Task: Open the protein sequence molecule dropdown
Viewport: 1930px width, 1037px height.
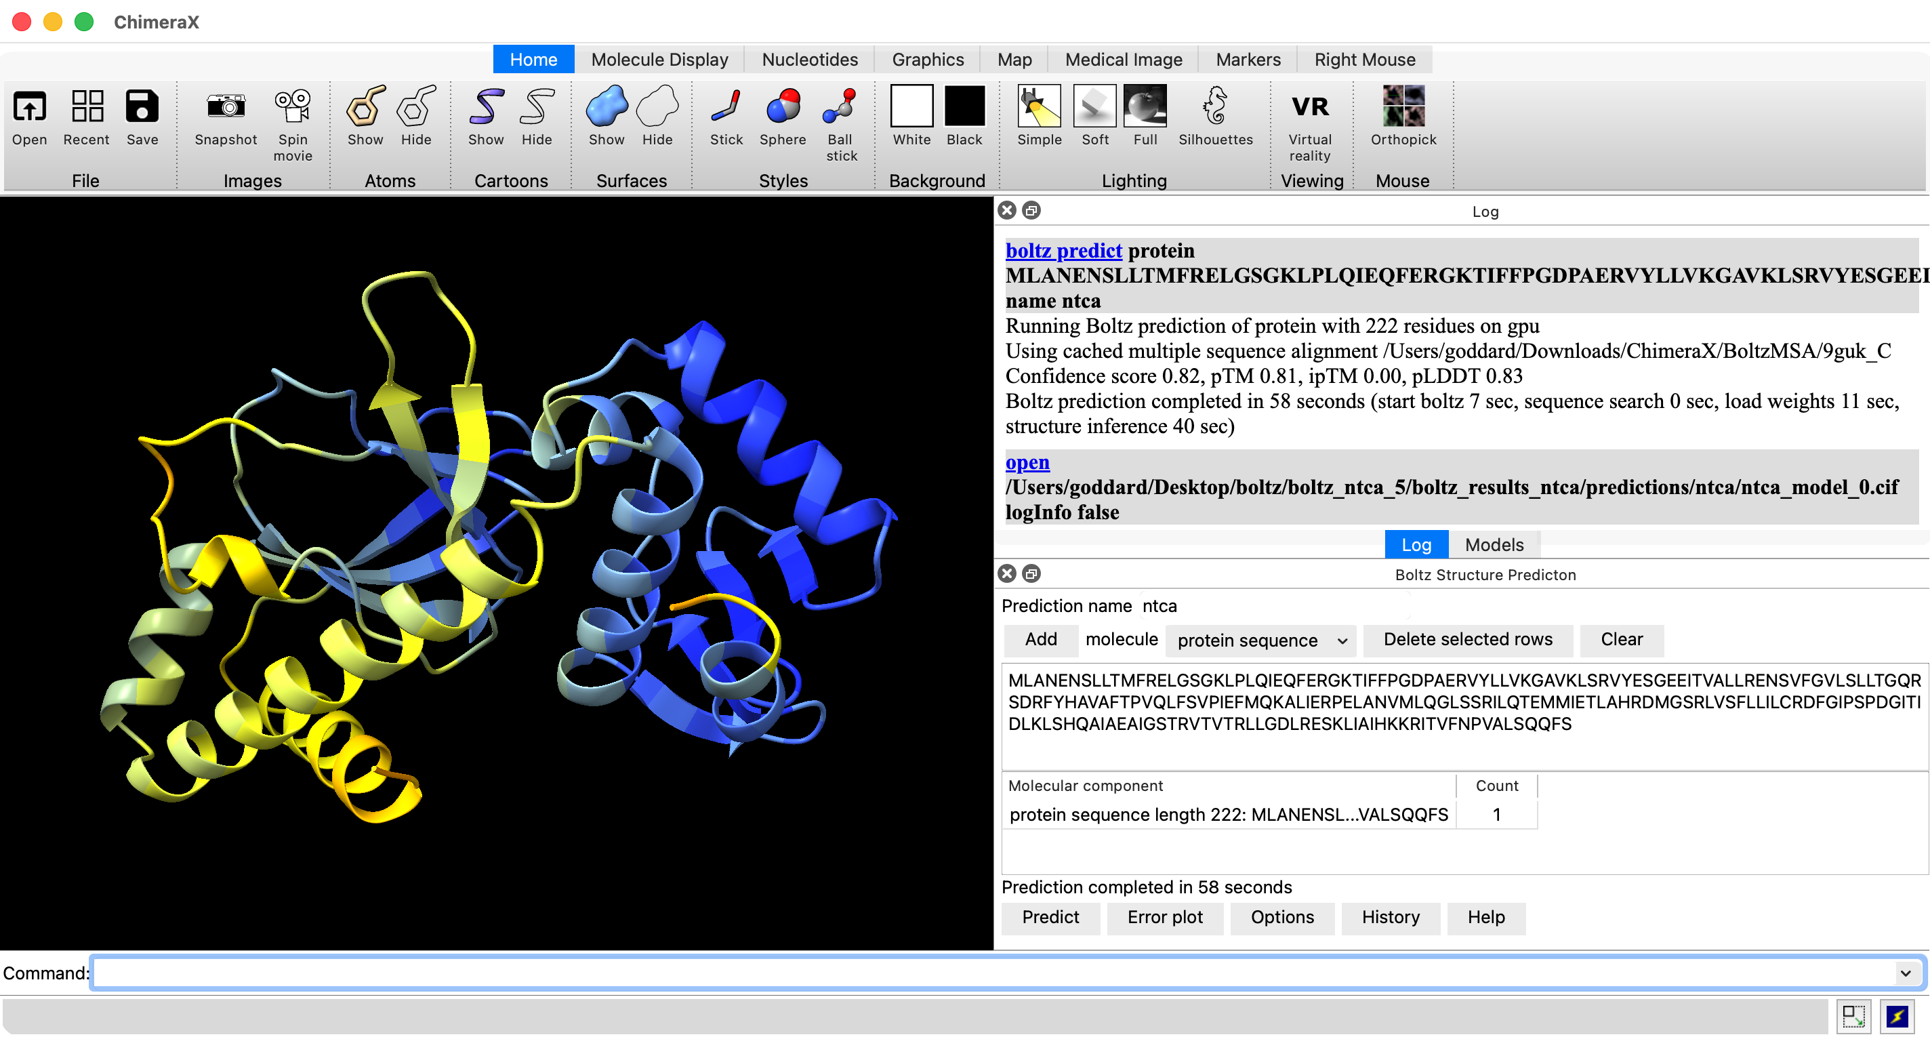Action: point(1262,640)
